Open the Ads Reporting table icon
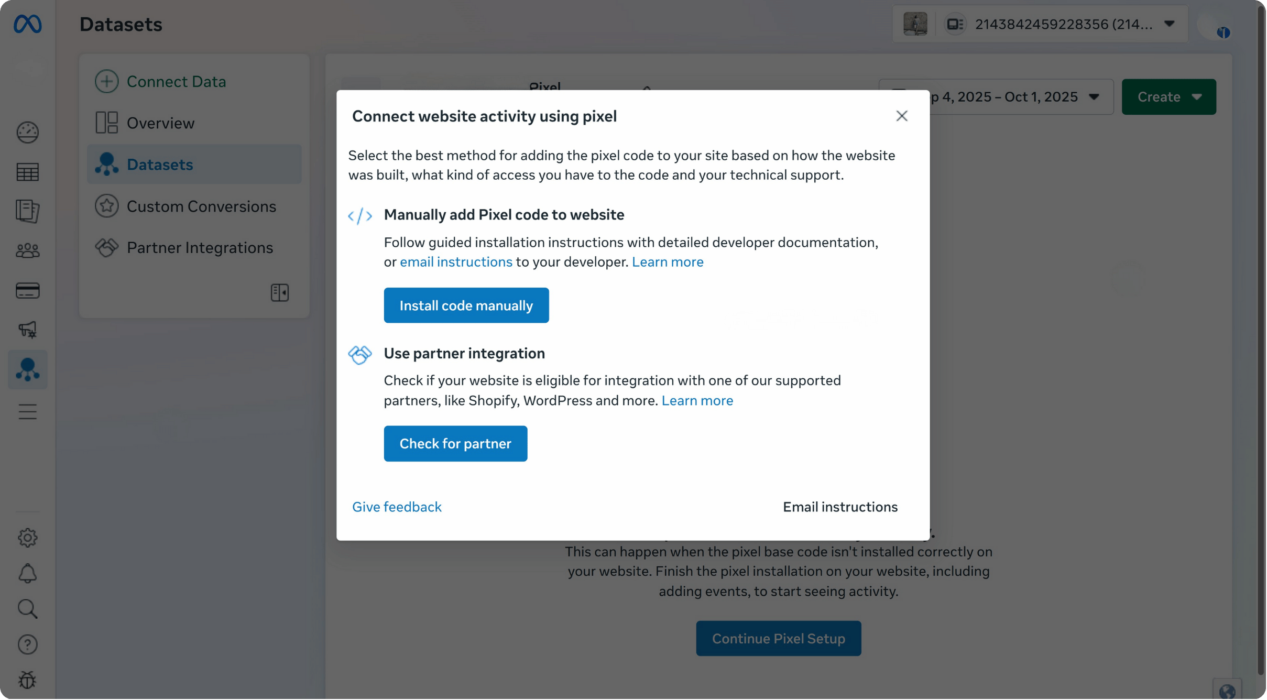The width and height of the screenshot is (1267, 700). click(27, 172)
